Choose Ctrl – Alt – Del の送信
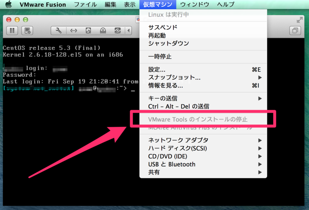The width and height of the screenshot is (309, 210). [x=203, y=106]
